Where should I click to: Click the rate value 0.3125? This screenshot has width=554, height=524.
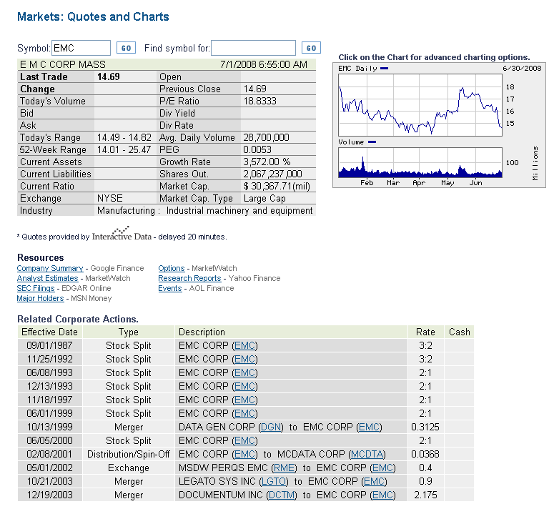click(x=425, y=427)
